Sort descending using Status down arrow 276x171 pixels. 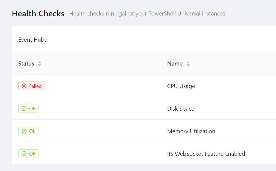click(x=40, y=65)
